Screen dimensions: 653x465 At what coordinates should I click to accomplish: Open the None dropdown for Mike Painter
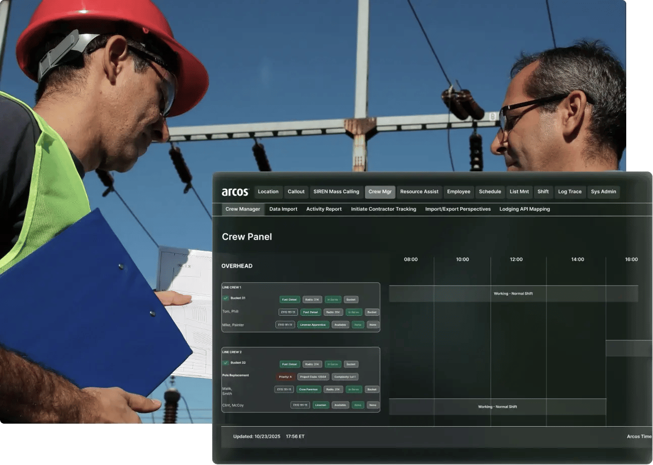tap(373, 325)
